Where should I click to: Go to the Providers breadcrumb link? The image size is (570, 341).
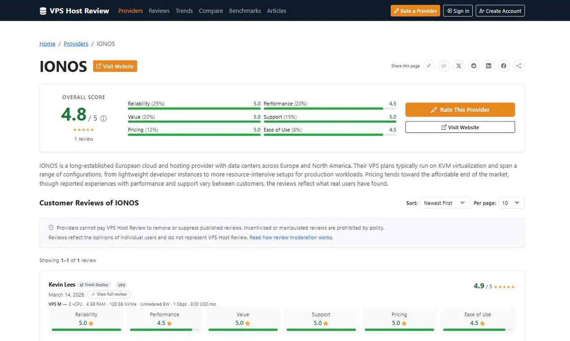(x=76, y=44)
